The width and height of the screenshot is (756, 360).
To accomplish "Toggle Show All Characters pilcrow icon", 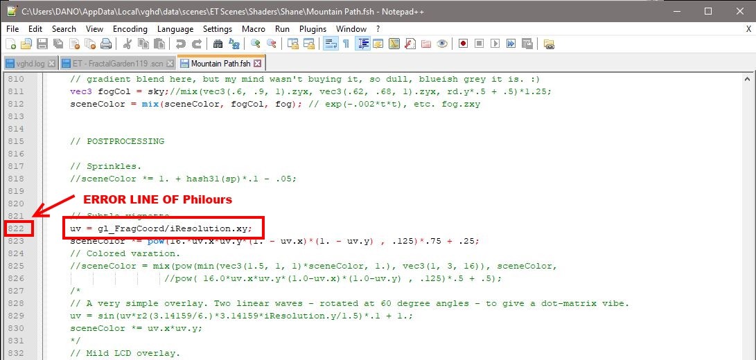I will (x=344, y=44).
